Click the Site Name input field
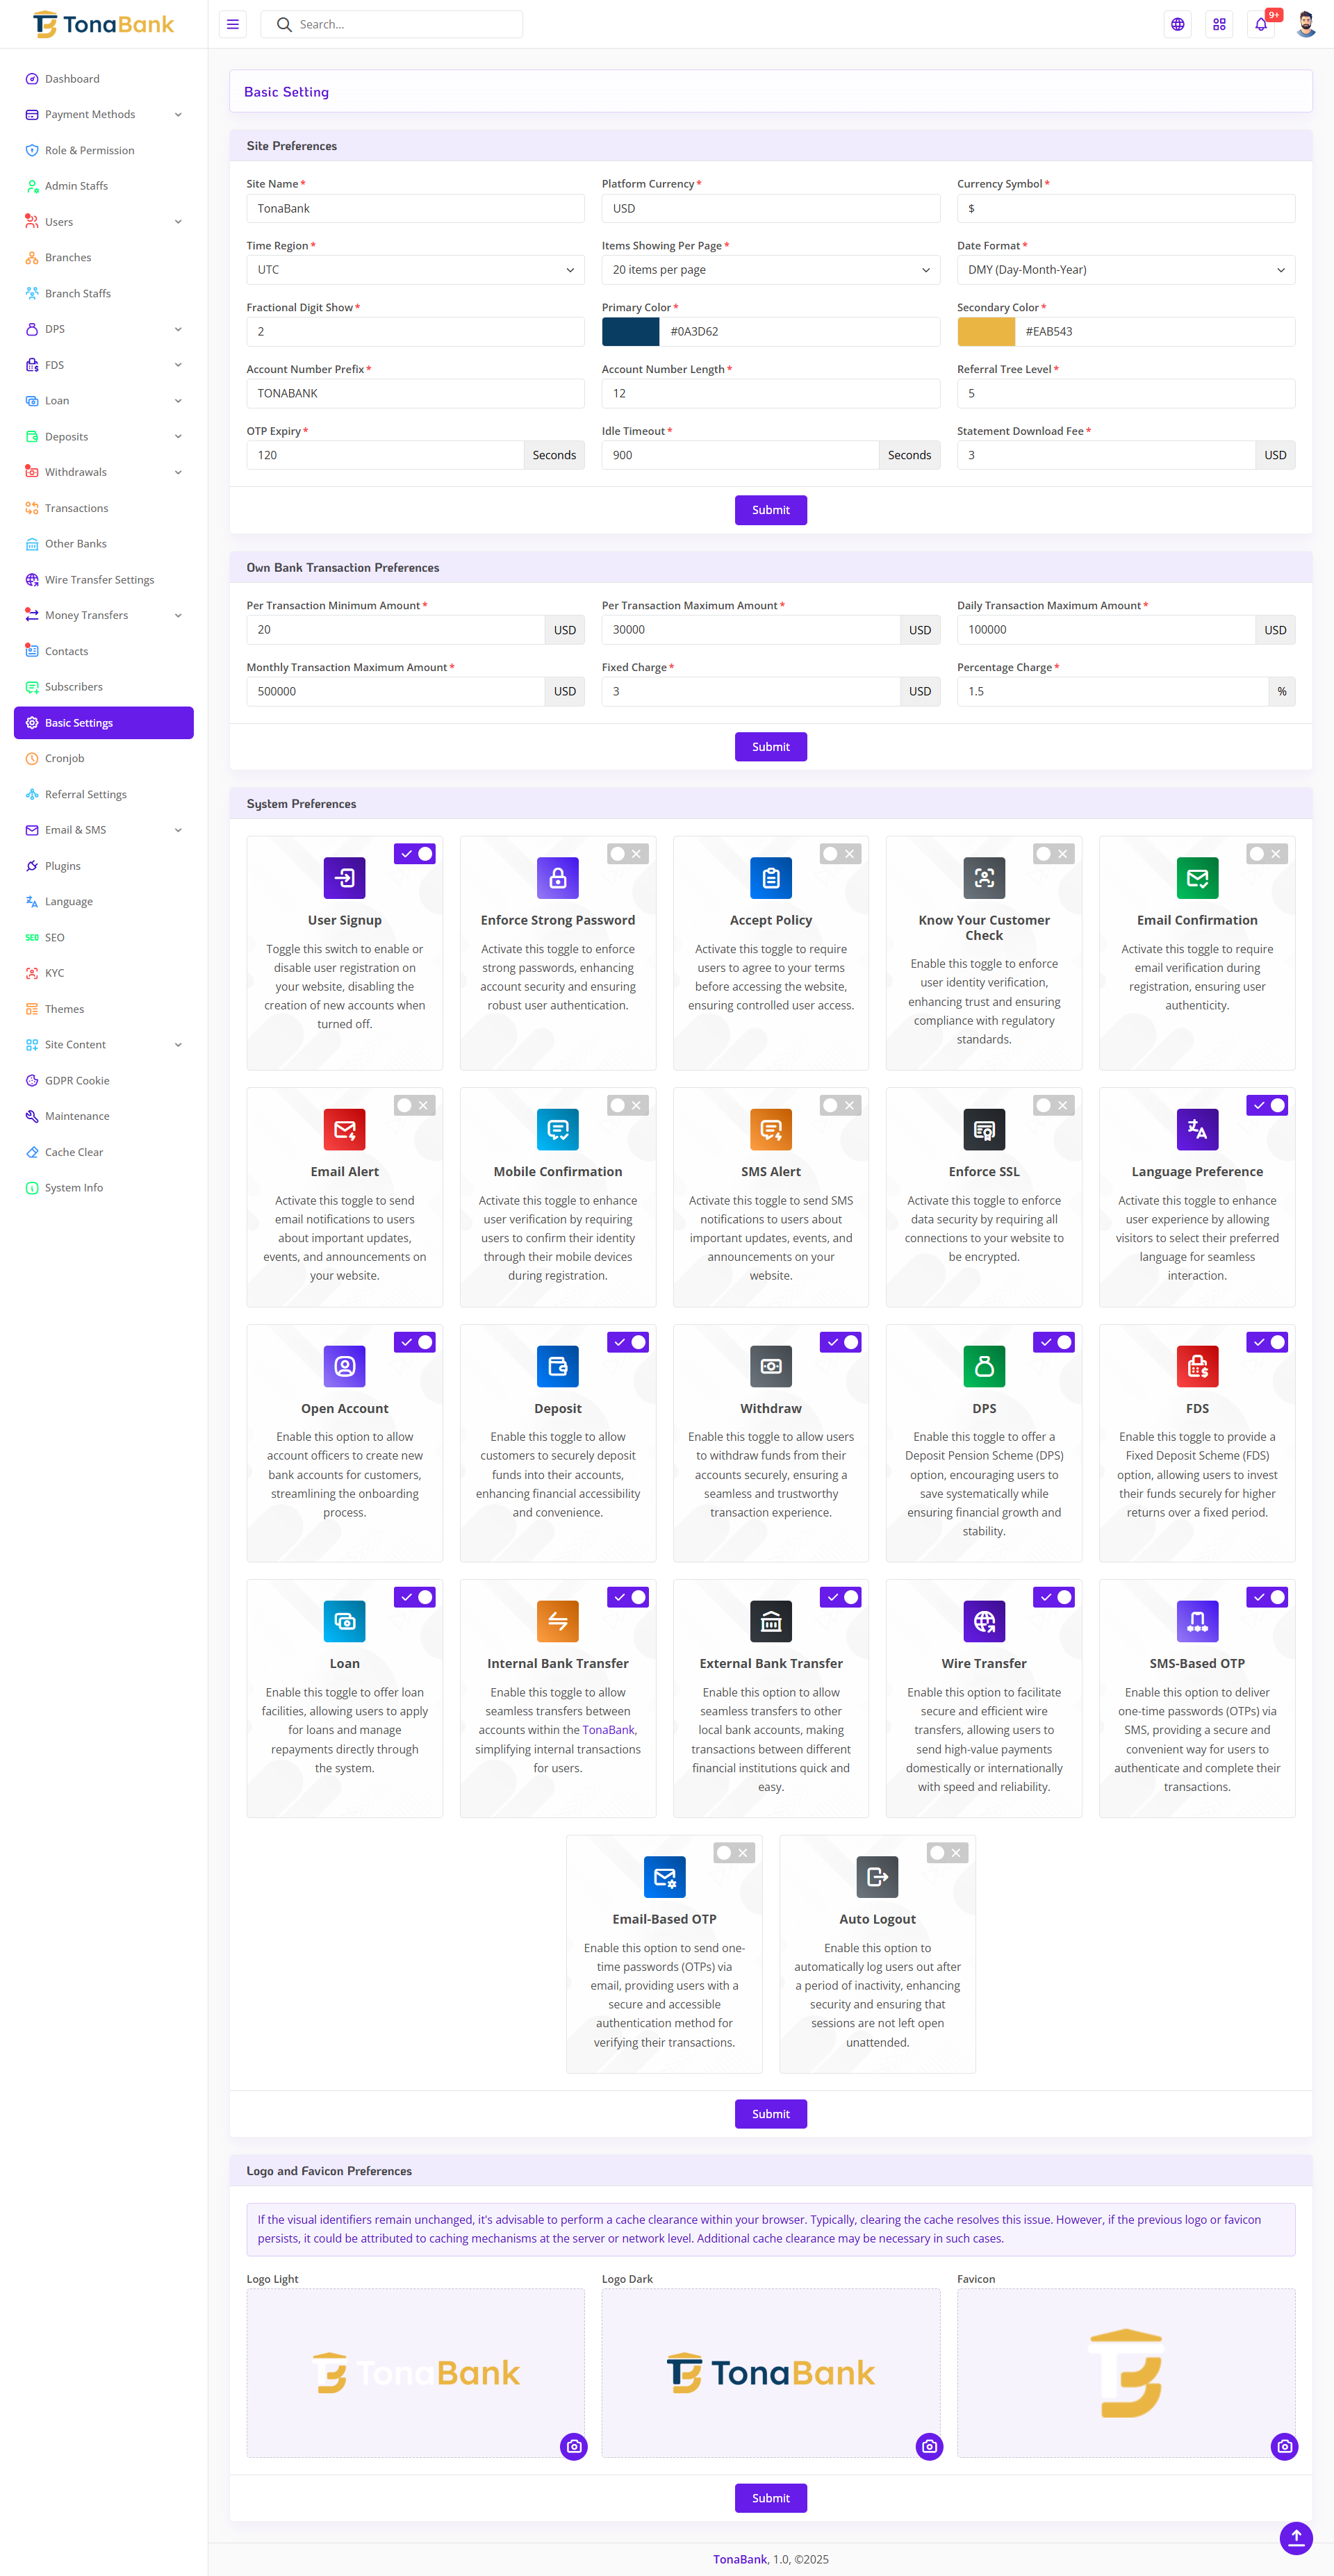 (x=415, y=208)
